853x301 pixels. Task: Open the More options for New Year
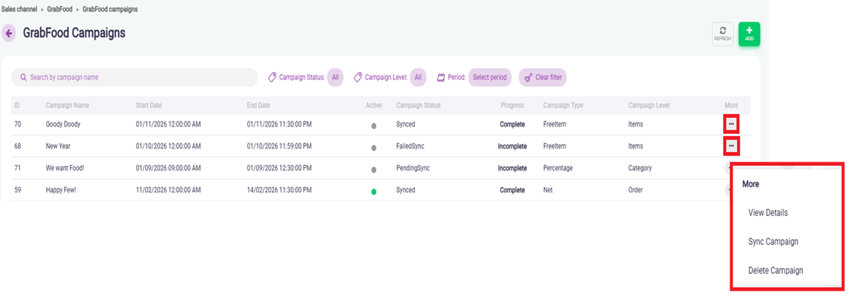click(731, 146)
